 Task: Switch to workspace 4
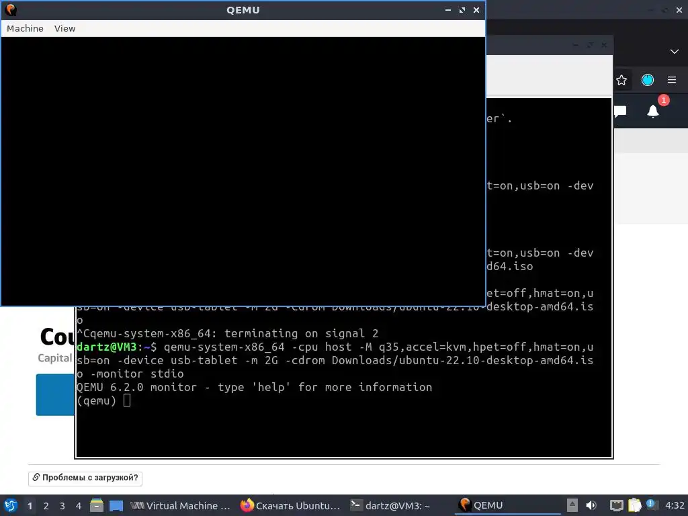click(79, 506)
